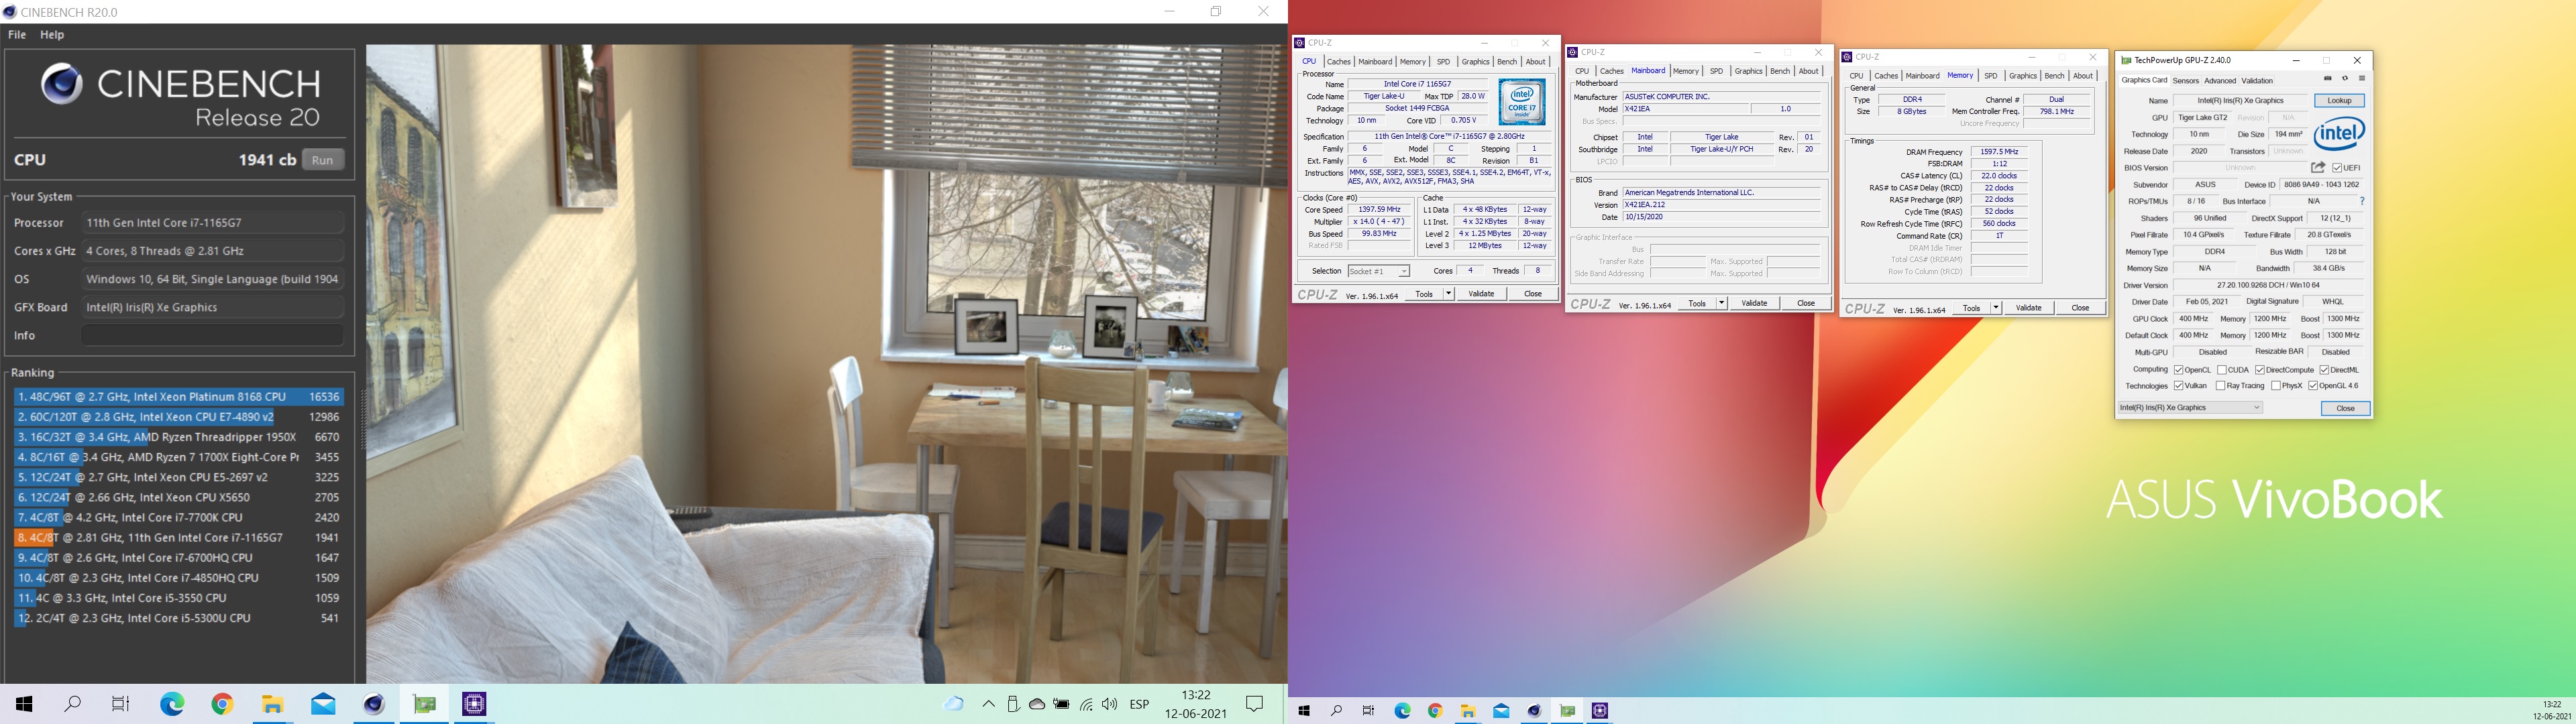Viewport: 2576px width, 724px height.
Task: Open the Cinebench File menu
Action: pyautogui.click(x=17, y=35)
